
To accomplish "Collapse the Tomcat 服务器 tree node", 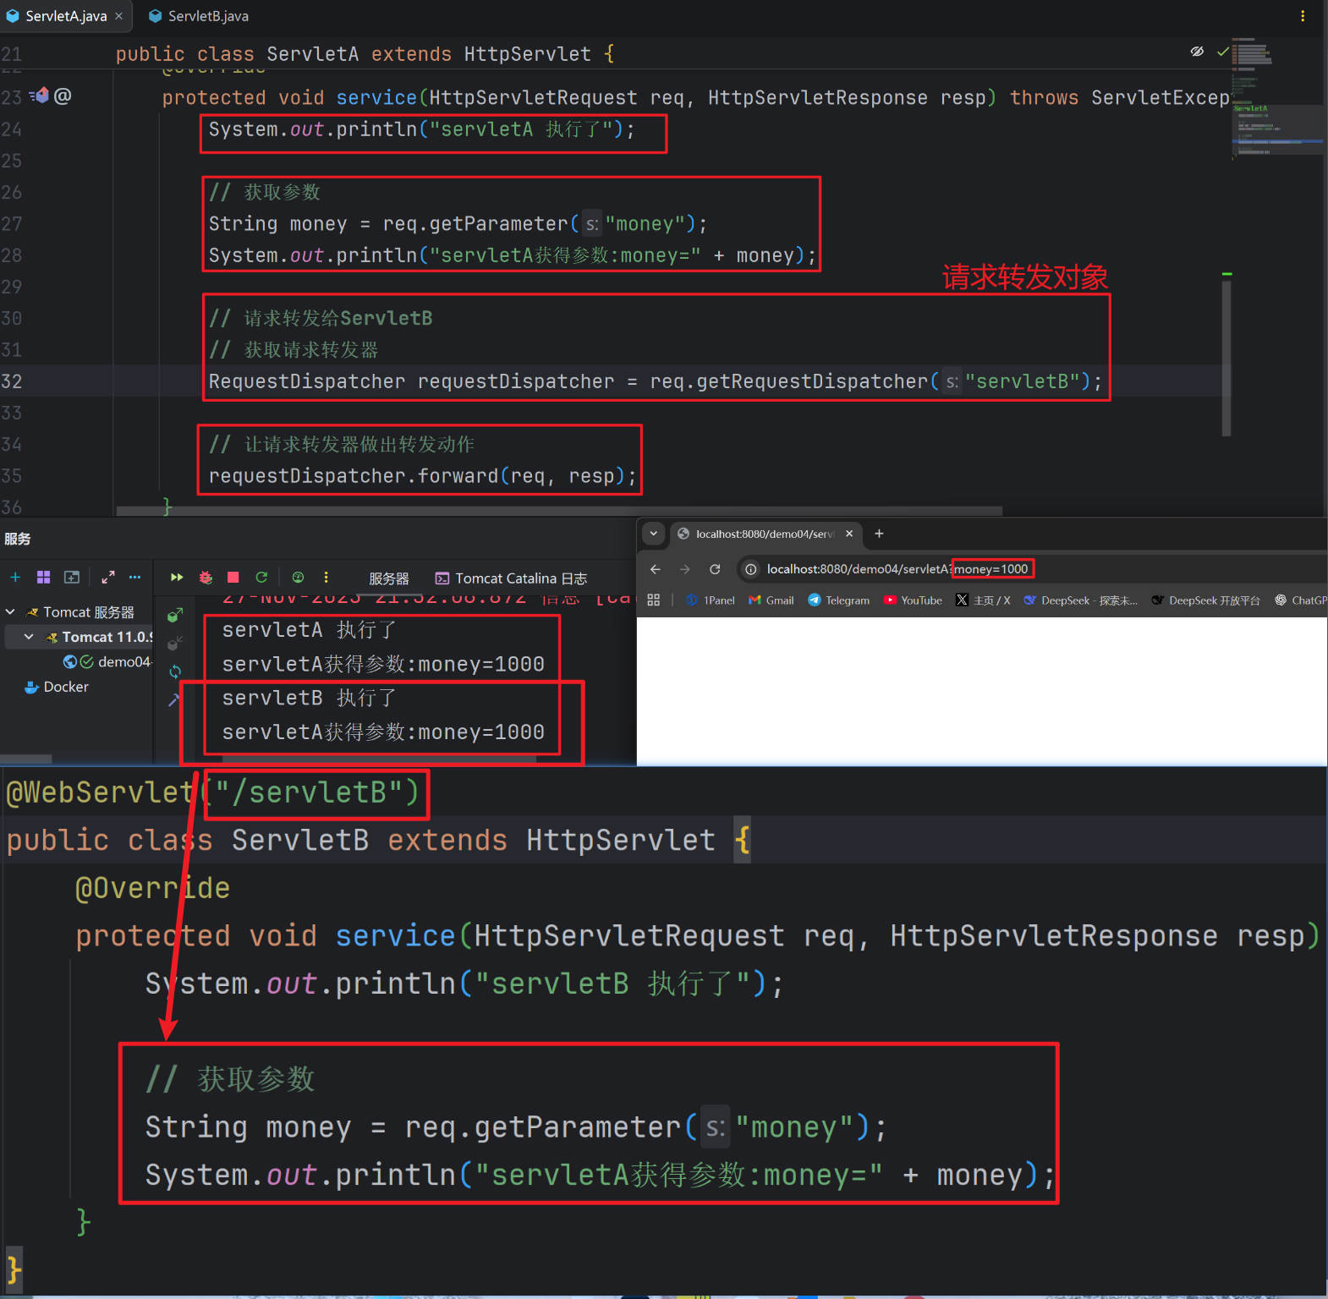I will point(11,611).
